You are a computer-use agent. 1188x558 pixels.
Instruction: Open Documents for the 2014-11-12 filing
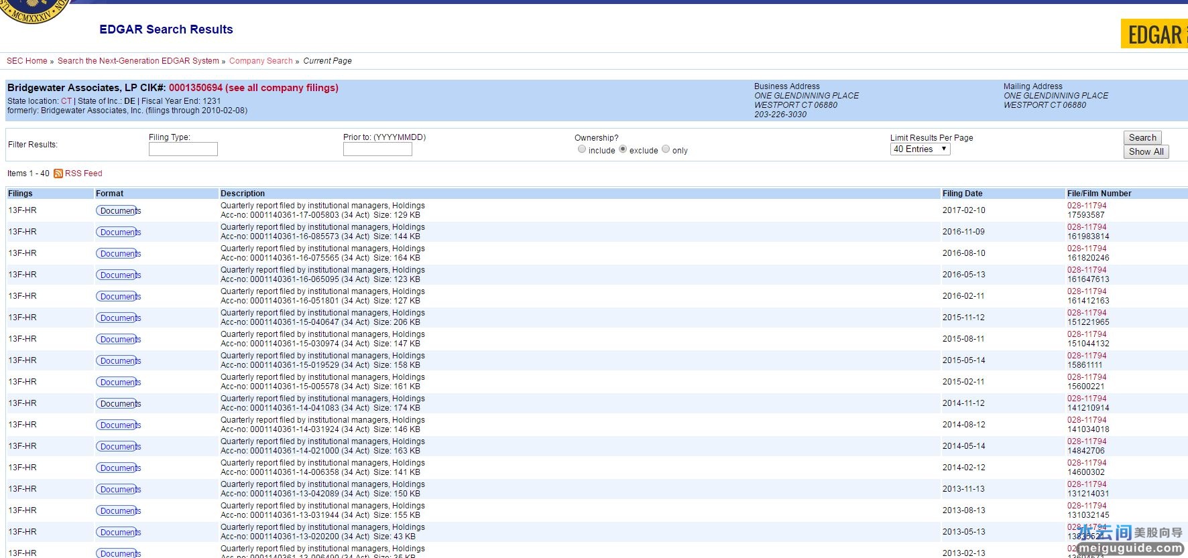pos(119,403)
